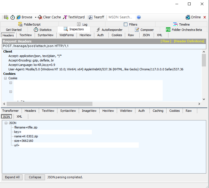Select request Raw tab
Screen dimensions: 209x188
[131, 35]
